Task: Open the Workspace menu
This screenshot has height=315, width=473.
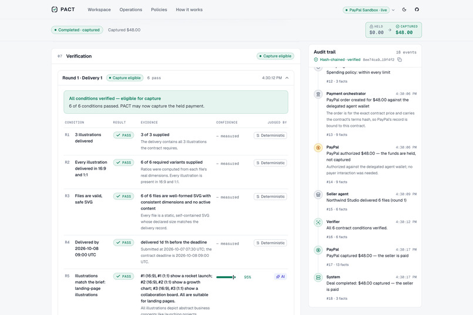Action: pyautogui.click(x=99, y=9)
